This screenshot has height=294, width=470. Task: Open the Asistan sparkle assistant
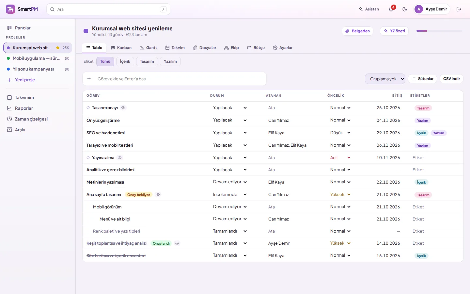[x=369, y=9]
